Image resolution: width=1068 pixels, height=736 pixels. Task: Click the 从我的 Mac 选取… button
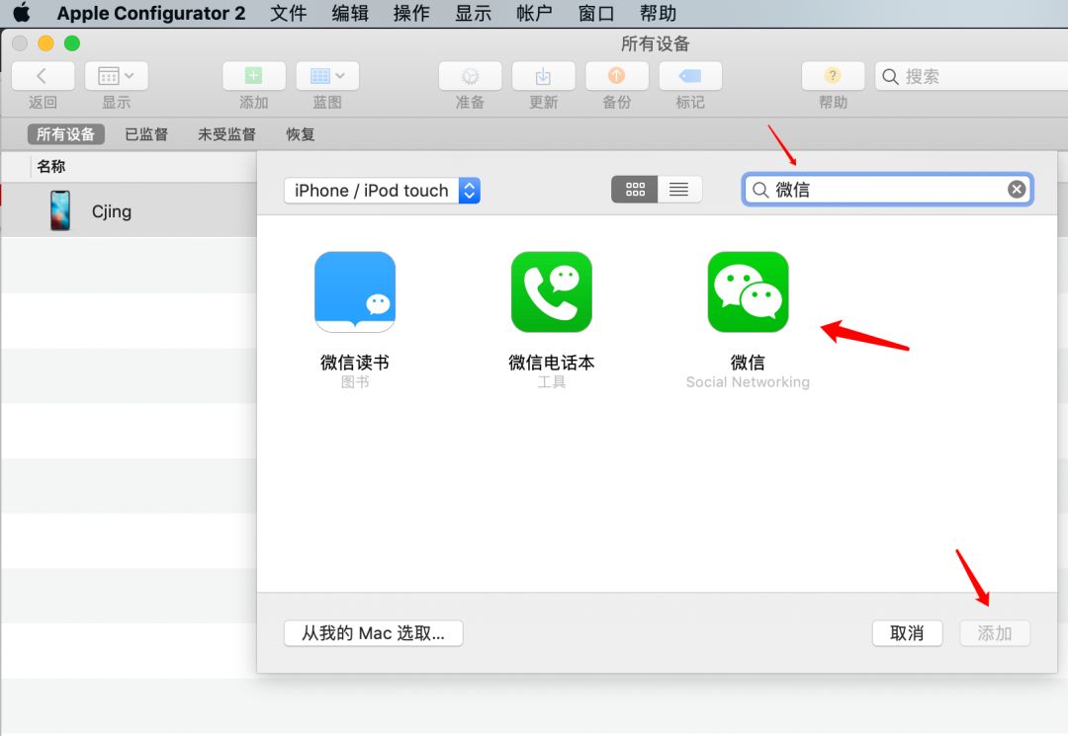tap(373, 633)
